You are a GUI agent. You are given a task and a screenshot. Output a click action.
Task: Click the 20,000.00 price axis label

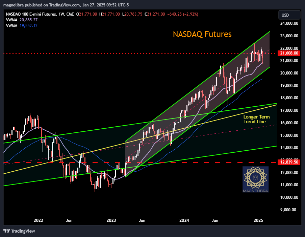pos(289,73)
